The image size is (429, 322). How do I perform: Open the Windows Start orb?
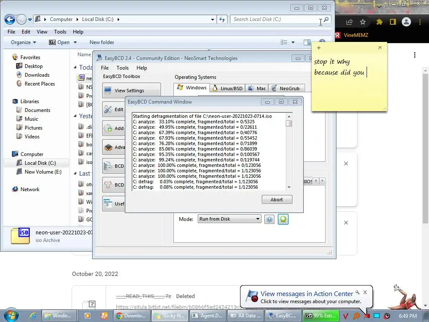pyautogui.click(x=11, y=315)
